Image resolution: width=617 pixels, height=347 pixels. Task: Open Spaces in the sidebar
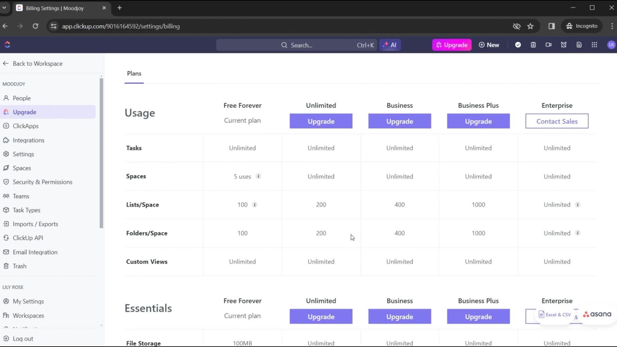48,168
